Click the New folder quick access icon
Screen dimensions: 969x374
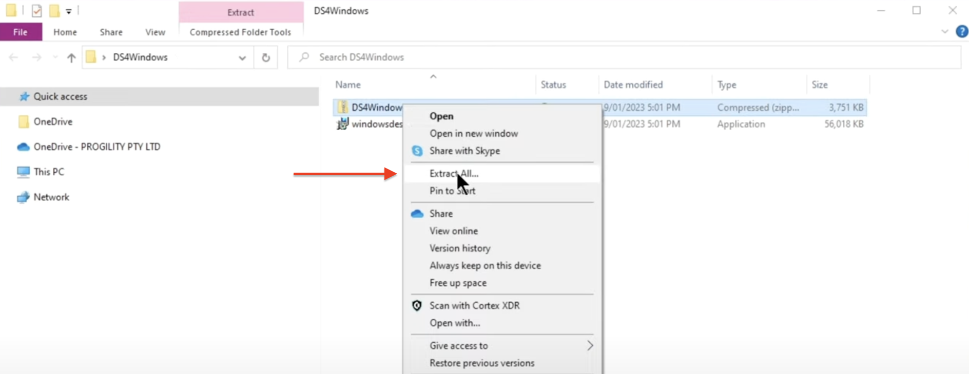(54, 10)
